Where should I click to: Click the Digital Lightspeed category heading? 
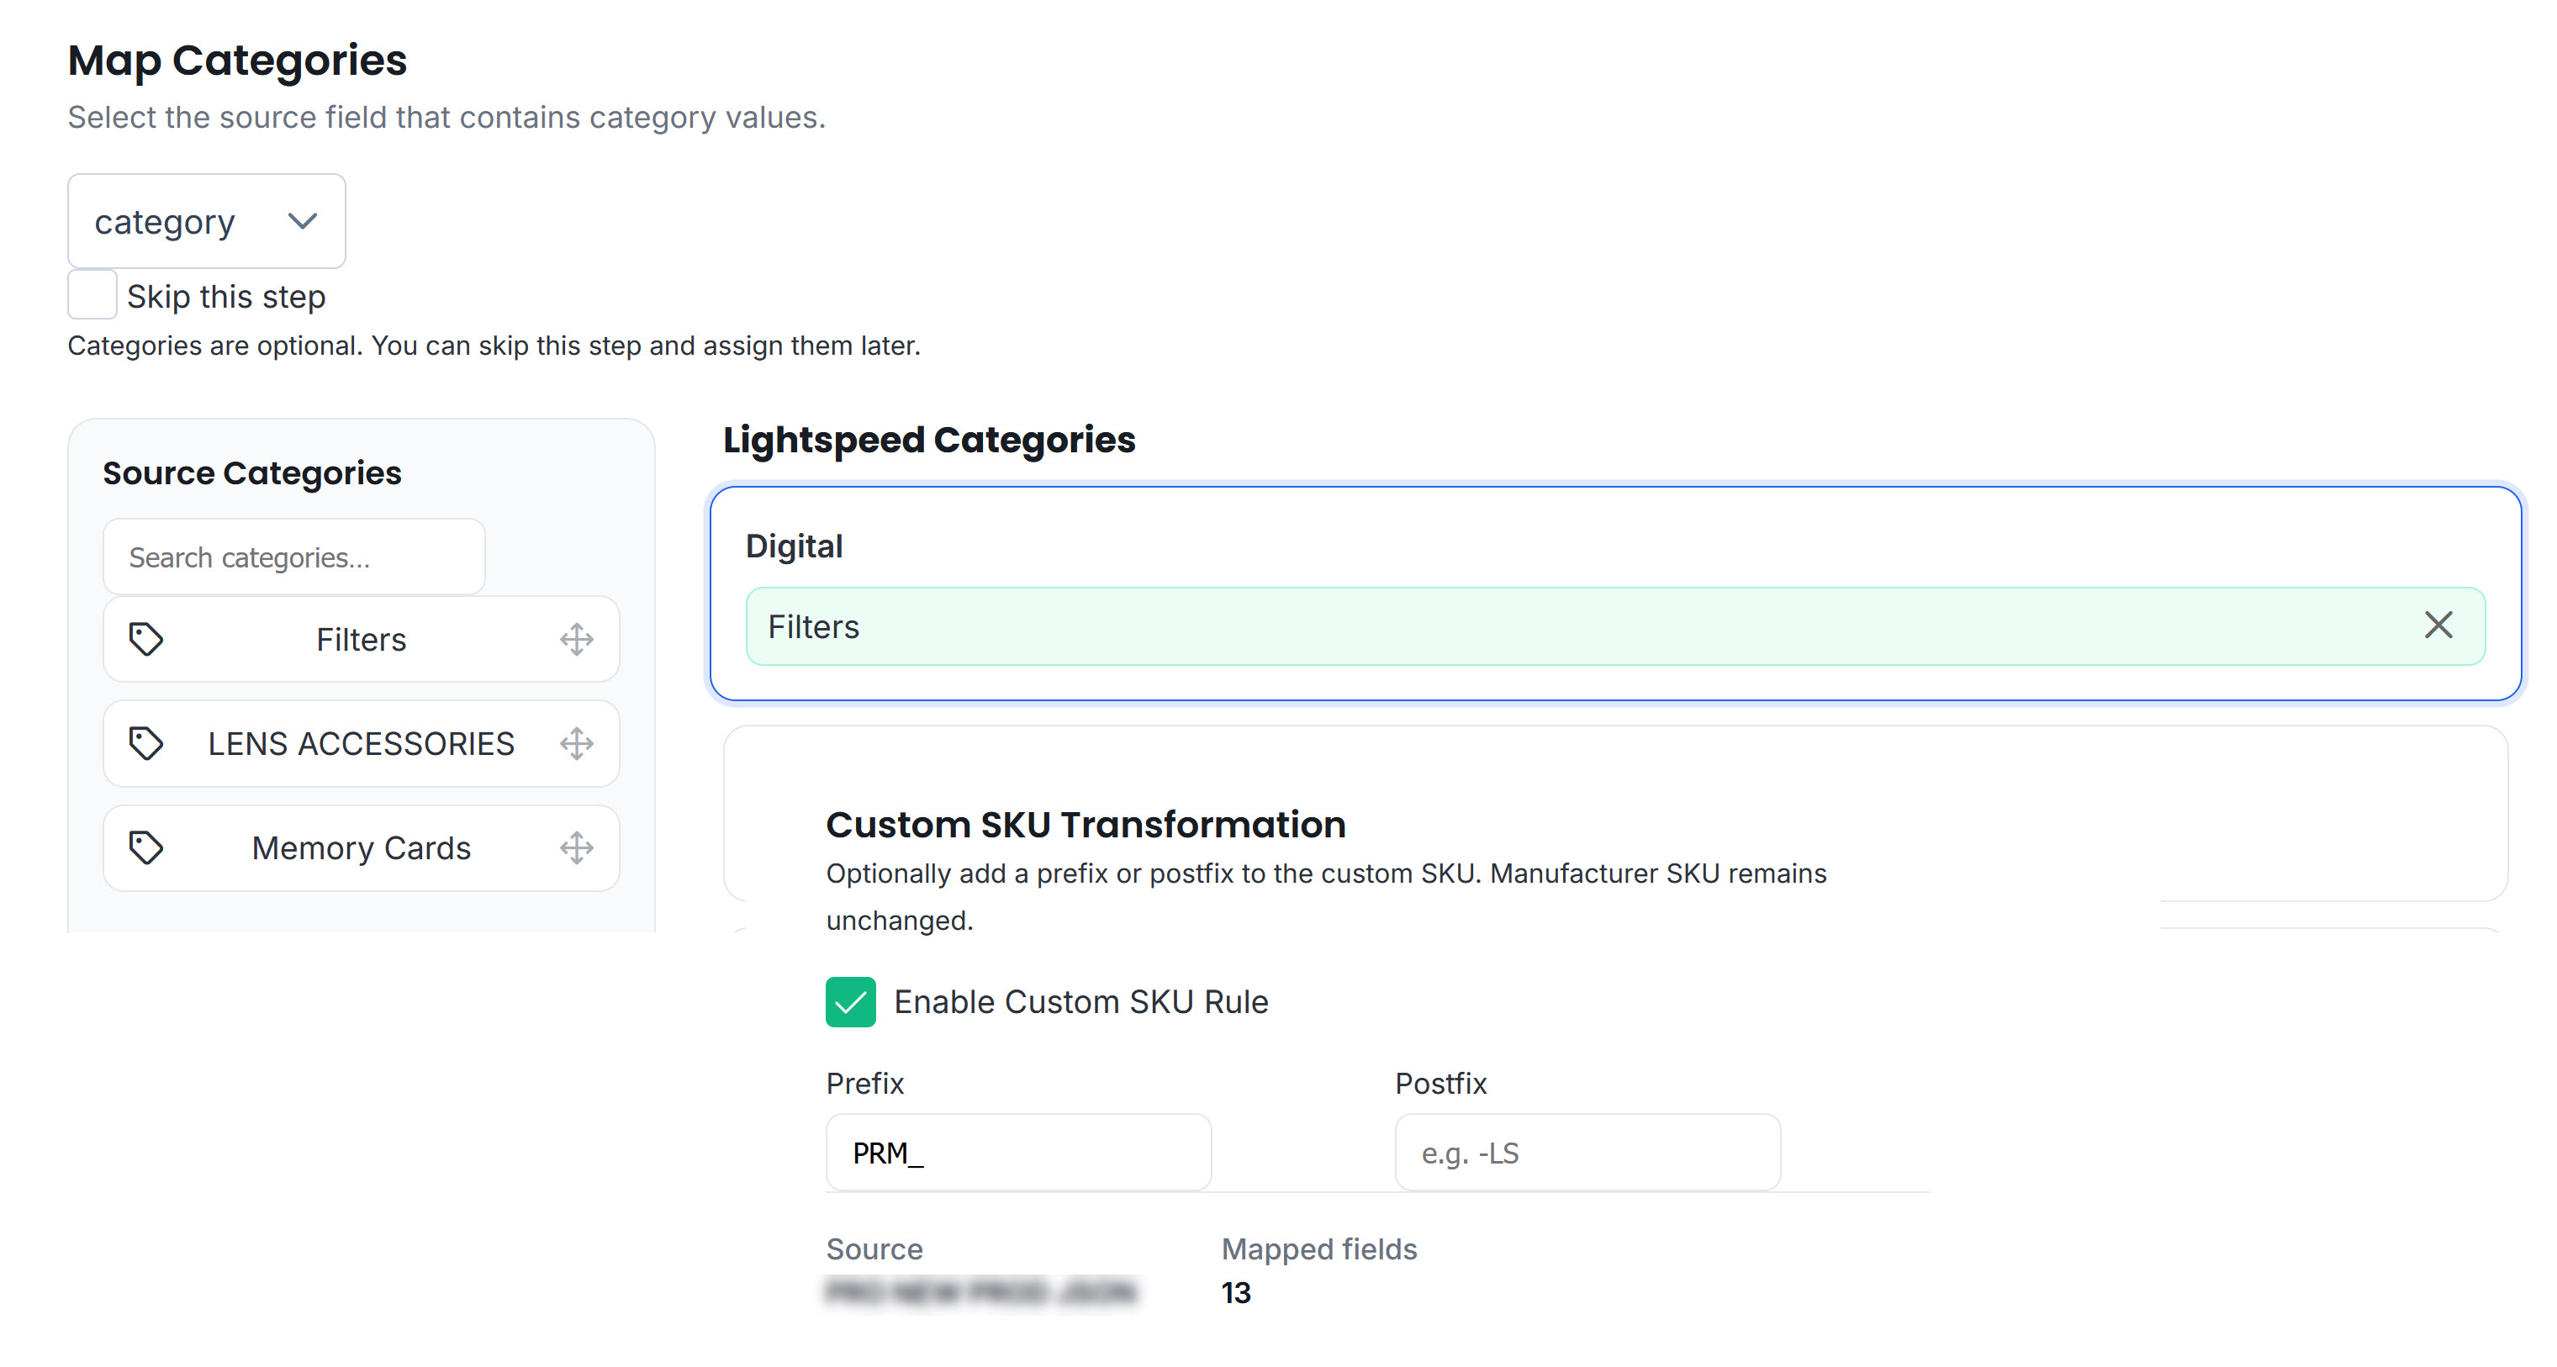pos(793,546)
